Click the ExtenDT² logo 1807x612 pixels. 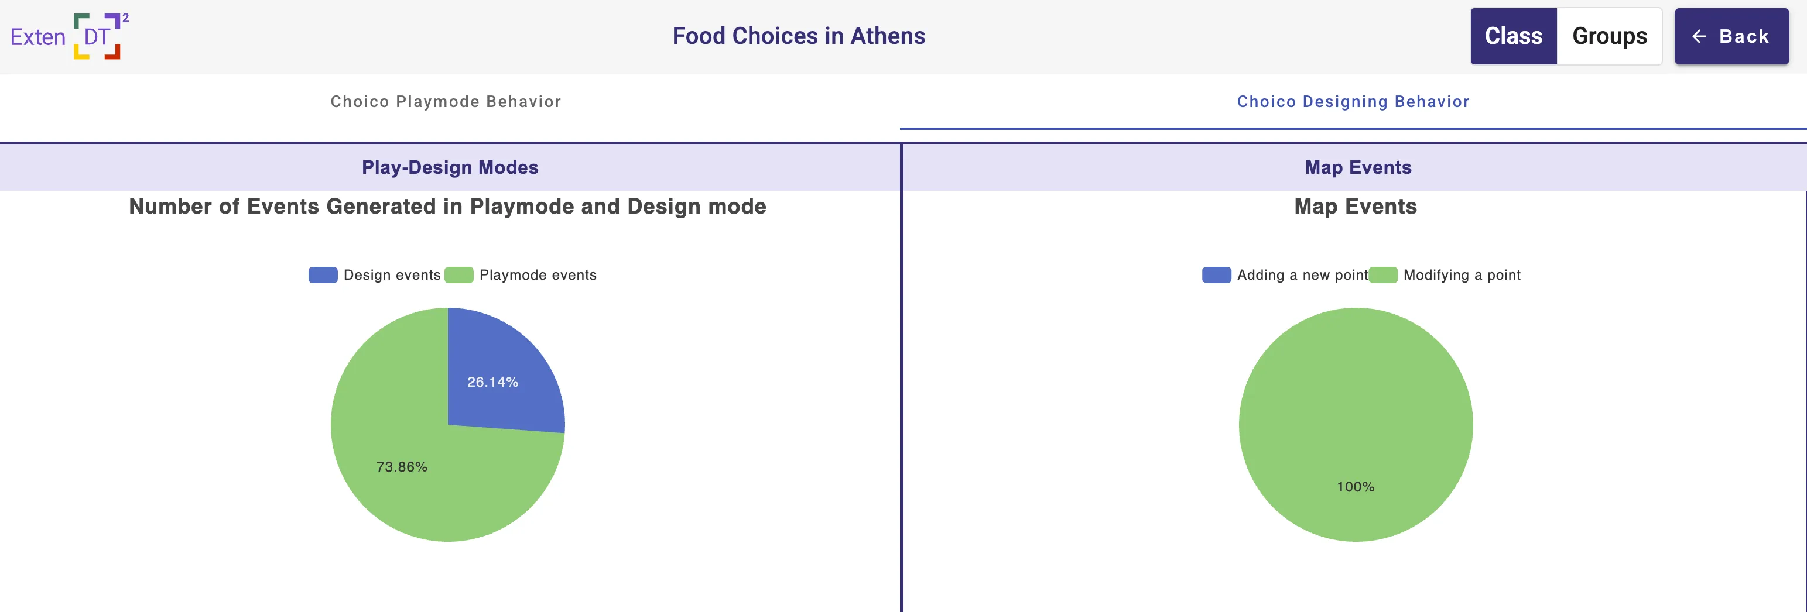click(x=67, y=36)
